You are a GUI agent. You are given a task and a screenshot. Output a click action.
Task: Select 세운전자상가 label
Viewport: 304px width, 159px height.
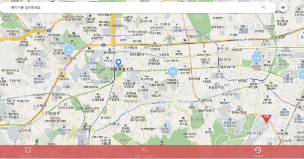pyautogui.click(x=204, y=55)
